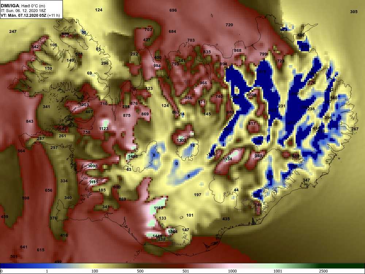Screen dimensions: 365x274
Task: Click the map value '1189'
Action: [x=158, y=208]
